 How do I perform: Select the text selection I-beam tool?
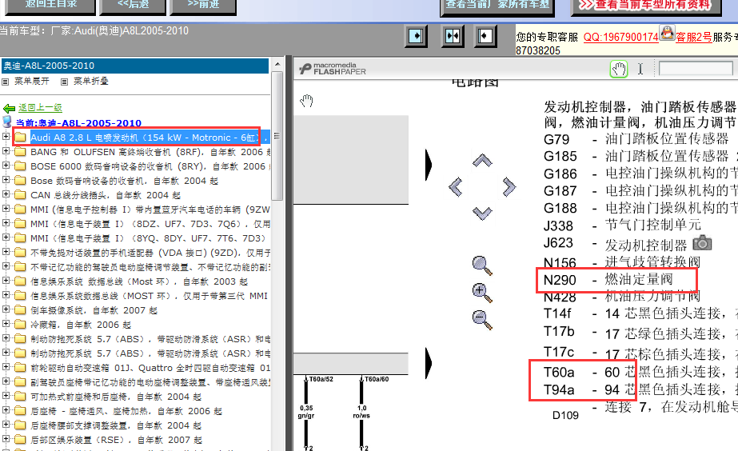point(640,70)
